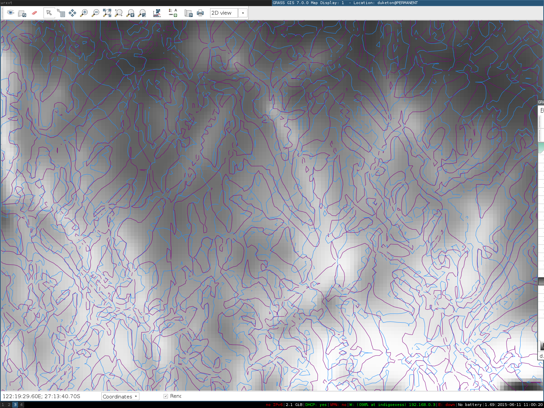Click the Display map eye icon
Screen dimensions: 544x408
11,13
